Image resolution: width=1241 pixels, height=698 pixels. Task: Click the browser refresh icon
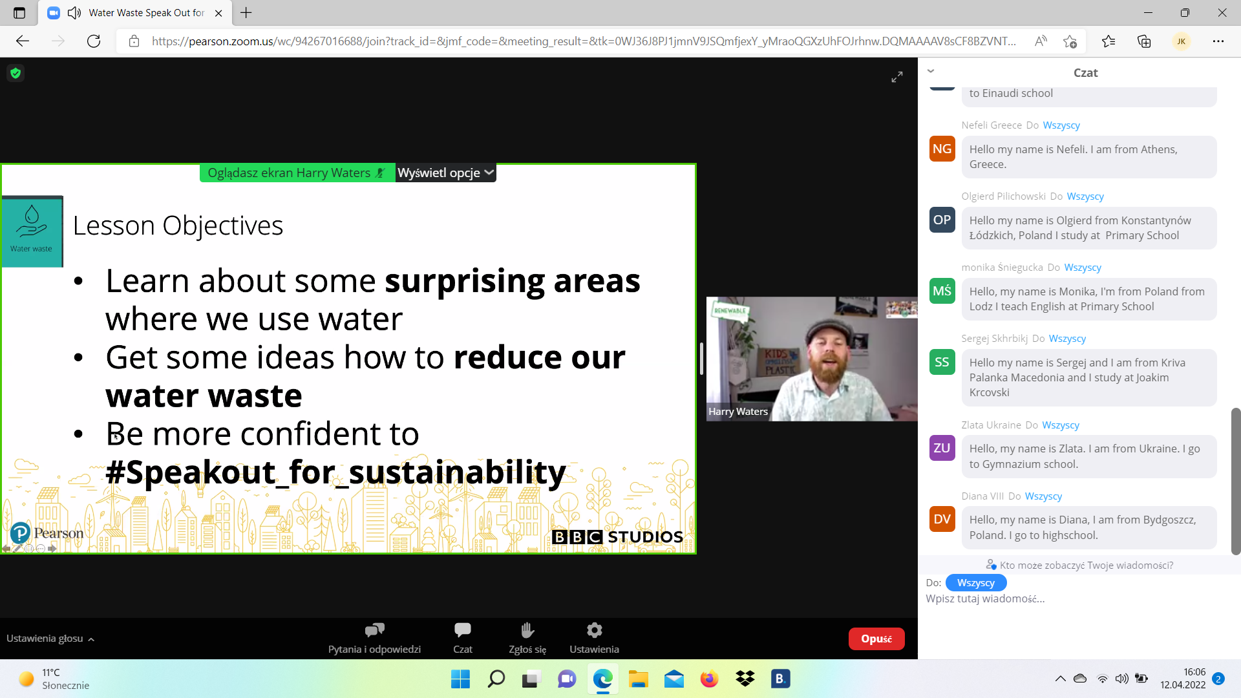click(94, 41)
